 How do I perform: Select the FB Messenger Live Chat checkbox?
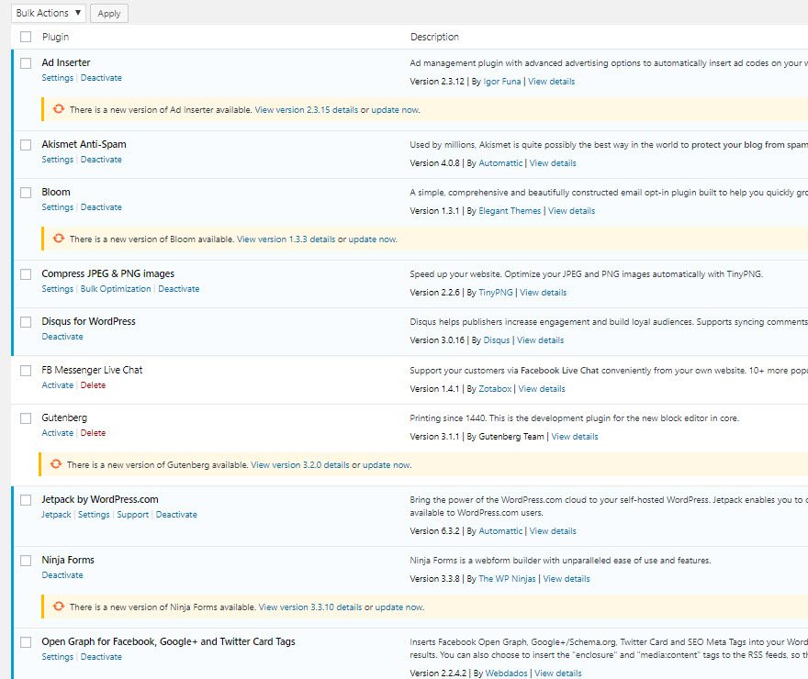tap(26, 371)
